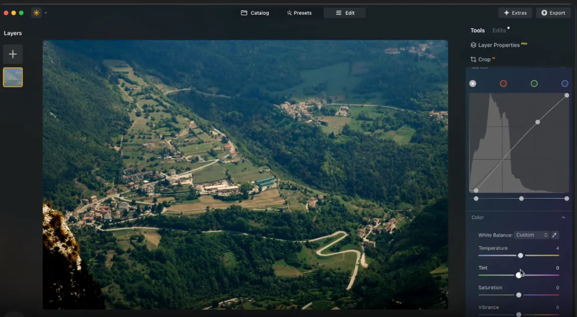Open the White Balance Custom dropdown
Viewport: 577px width, 317px height.
531,235
